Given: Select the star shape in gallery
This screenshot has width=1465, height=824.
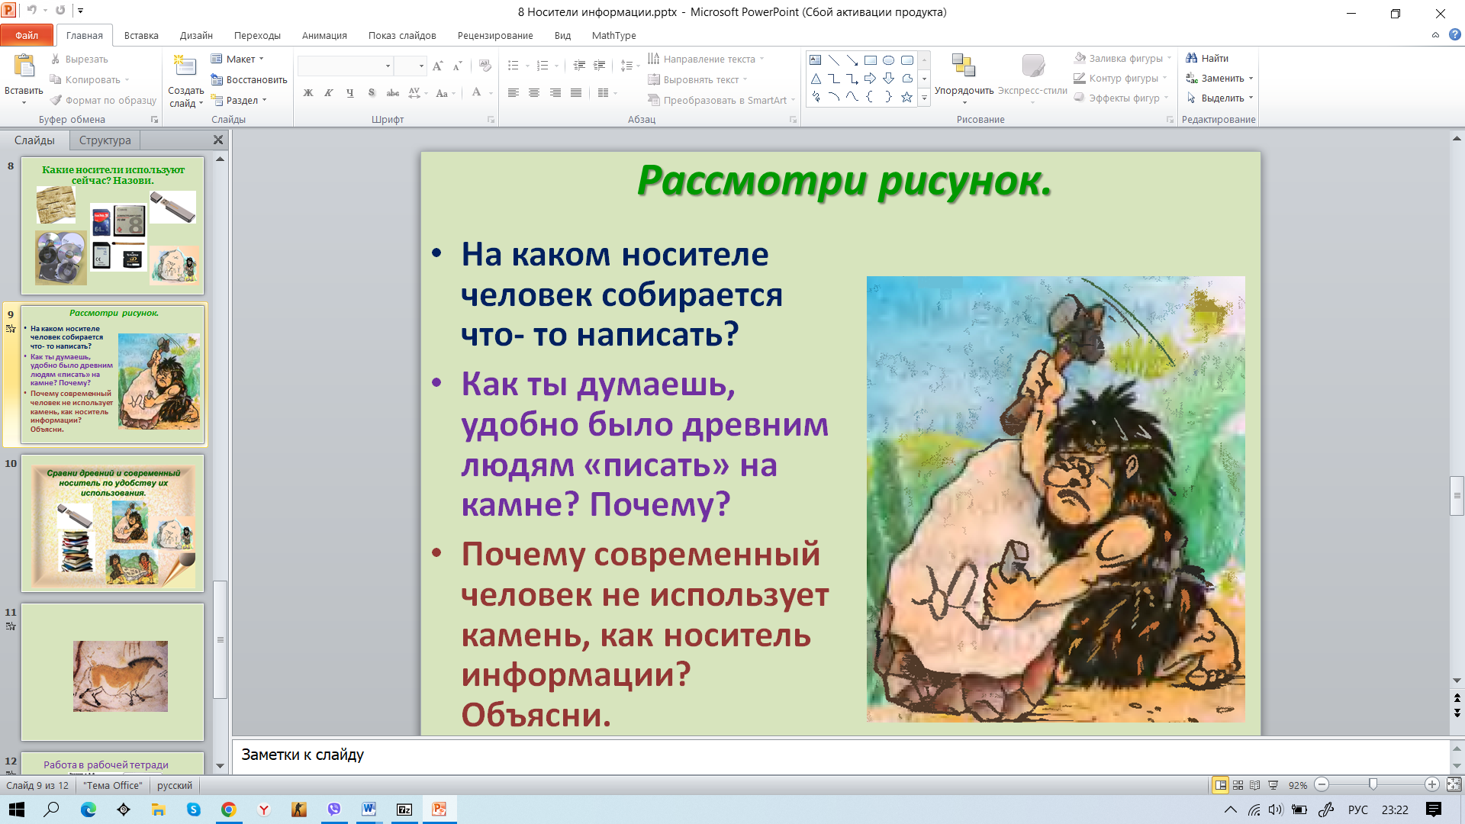Looking at the screenshot, I should click(906, 97).
